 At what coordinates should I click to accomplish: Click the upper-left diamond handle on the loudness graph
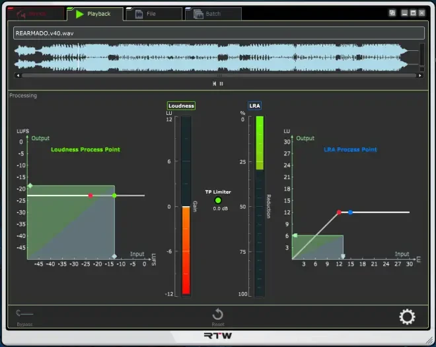(30, 186)
